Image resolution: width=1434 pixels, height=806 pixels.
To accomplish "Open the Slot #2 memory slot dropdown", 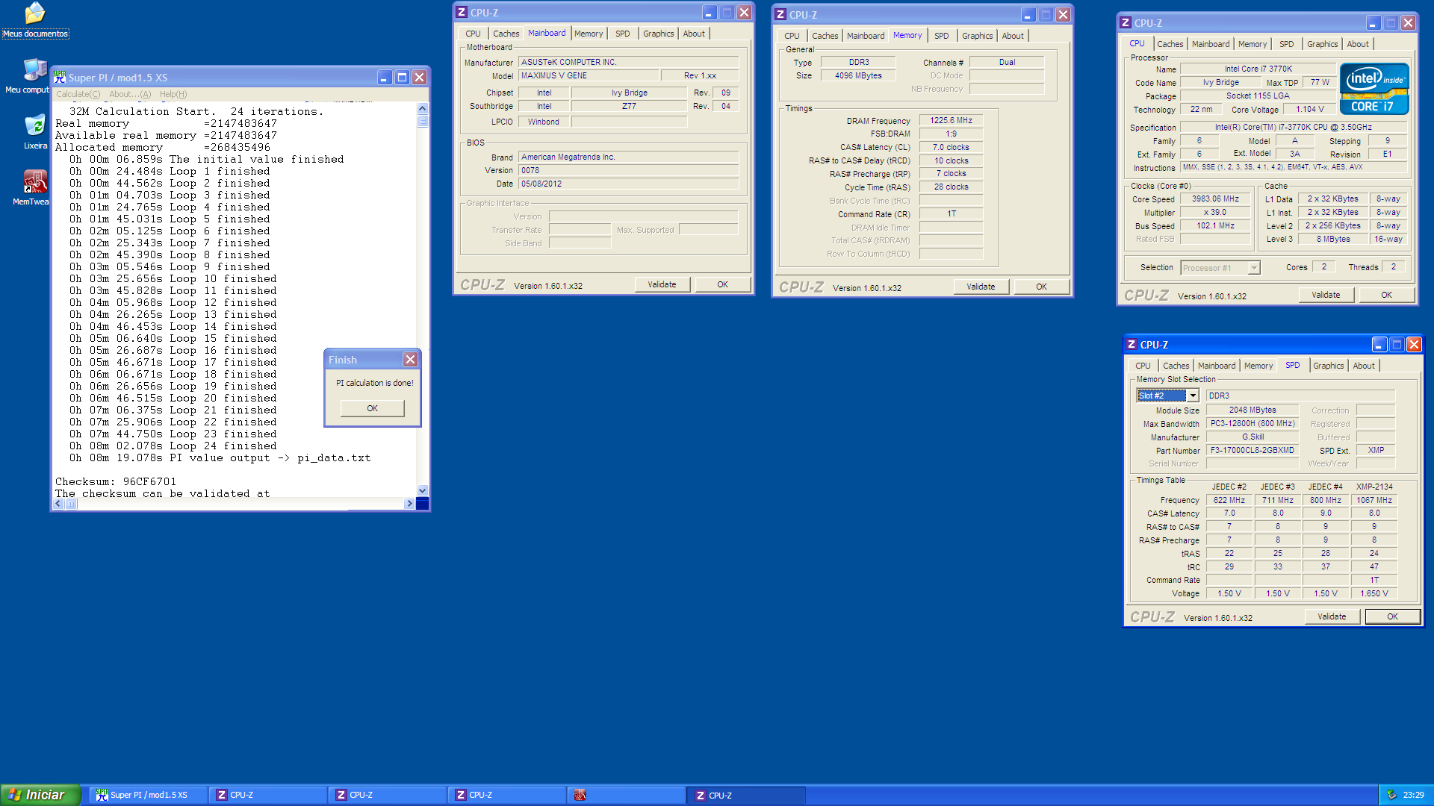I will click(x=1193, y=396).
